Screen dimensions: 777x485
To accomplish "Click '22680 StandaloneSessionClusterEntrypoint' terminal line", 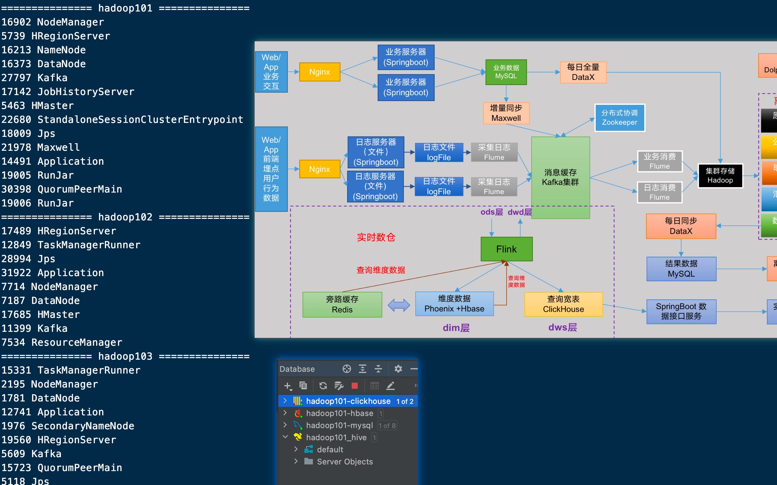I will [x=122, y=120].
